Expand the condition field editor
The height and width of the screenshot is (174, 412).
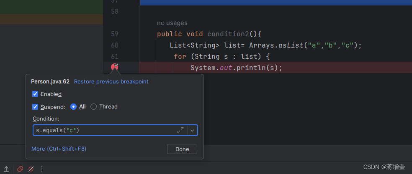pos(180,130)
